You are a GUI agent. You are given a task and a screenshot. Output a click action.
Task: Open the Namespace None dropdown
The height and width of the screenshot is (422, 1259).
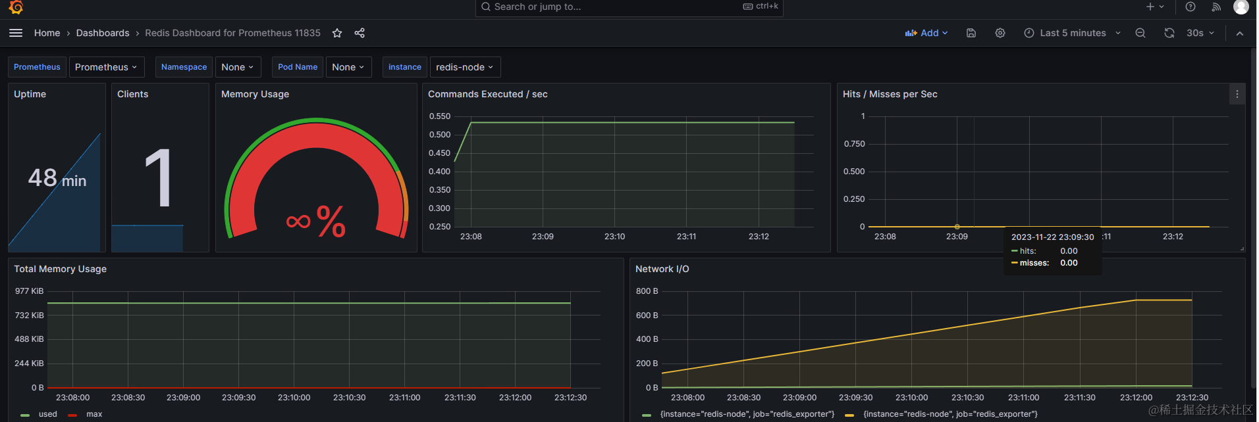(238, 67)
